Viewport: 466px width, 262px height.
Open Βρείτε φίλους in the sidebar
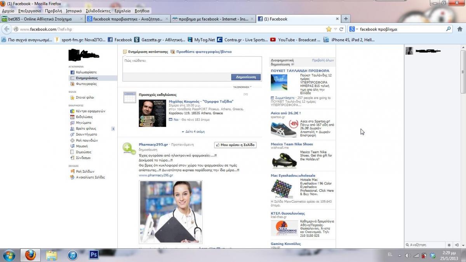(x=86, y=128)
